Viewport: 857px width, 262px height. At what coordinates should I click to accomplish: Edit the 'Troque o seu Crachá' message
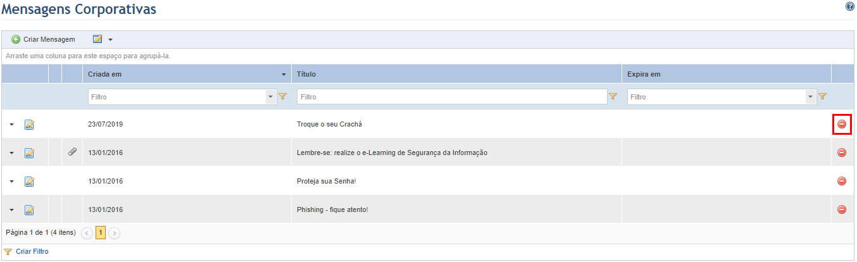(x=29, y=125)
